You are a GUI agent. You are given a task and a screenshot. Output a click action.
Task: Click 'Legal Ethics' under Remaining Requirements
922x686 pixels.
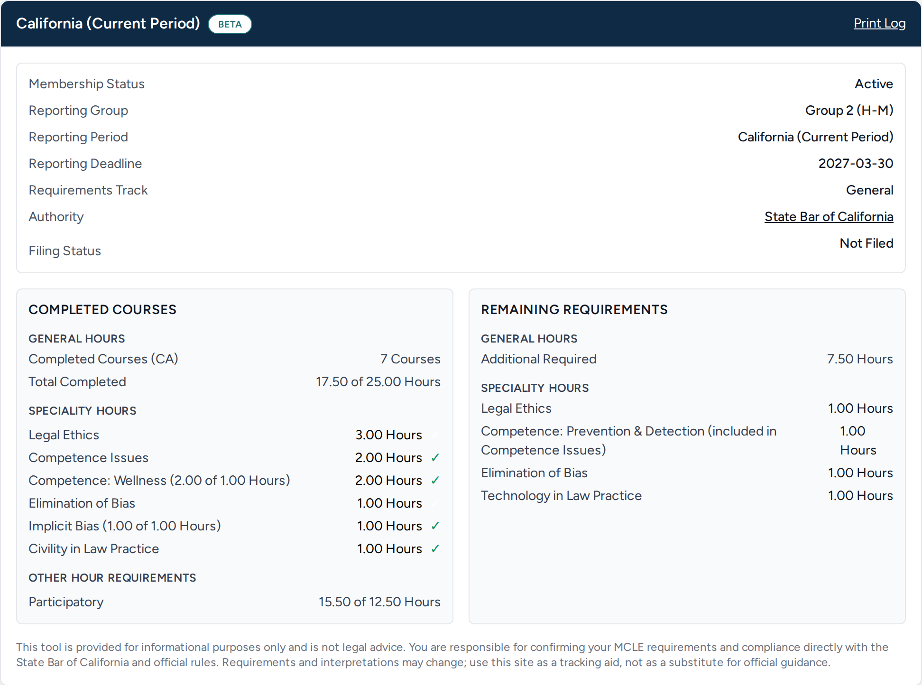point(516,408)
